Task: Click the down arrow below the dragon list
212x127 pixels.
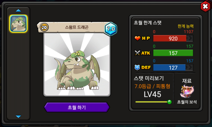Action: (x=18, y=116)
